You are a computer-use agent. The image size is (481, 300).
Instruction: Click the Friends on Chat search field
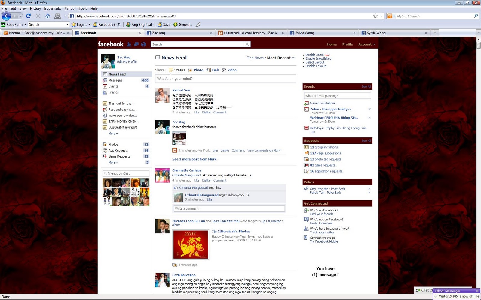[x=126, y=173]
